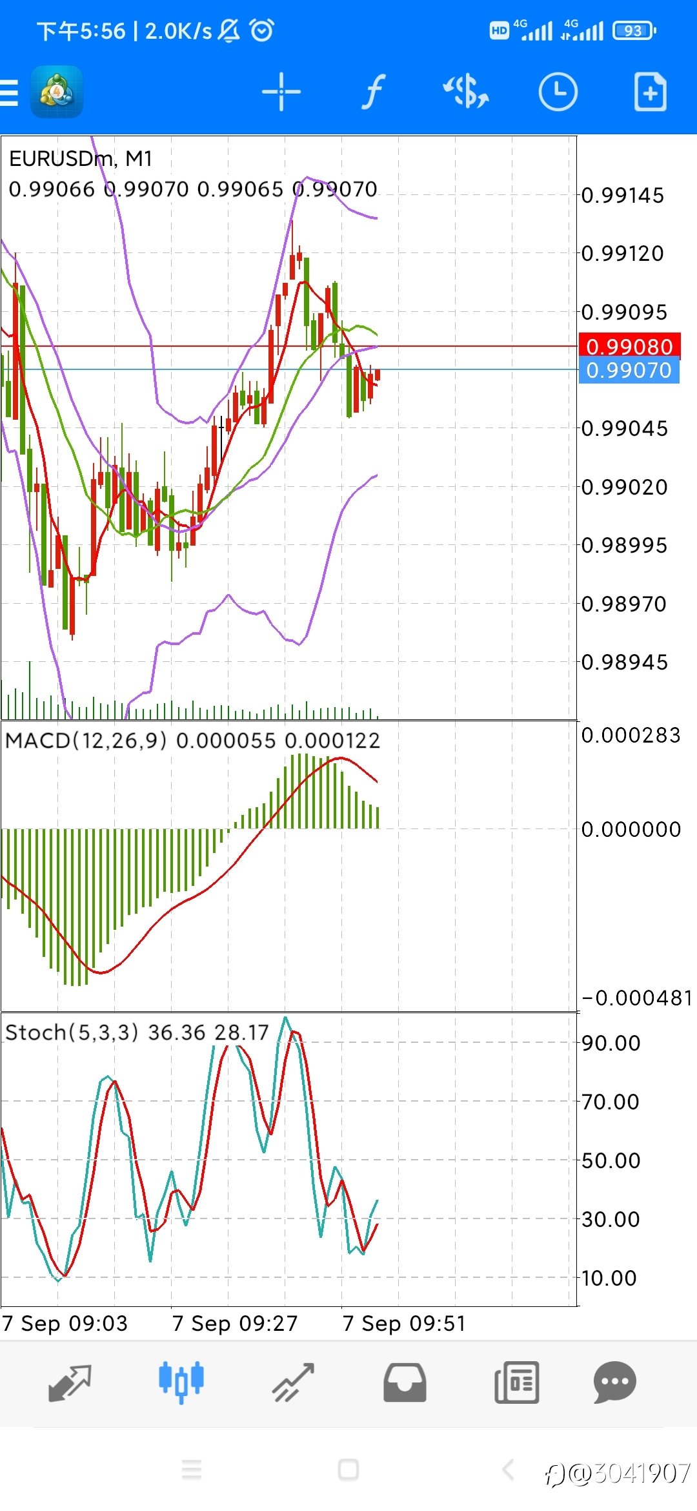This screenshot has height=1511, width=697.
Task: Tap the alarm clock status icon
Action: 262,30
